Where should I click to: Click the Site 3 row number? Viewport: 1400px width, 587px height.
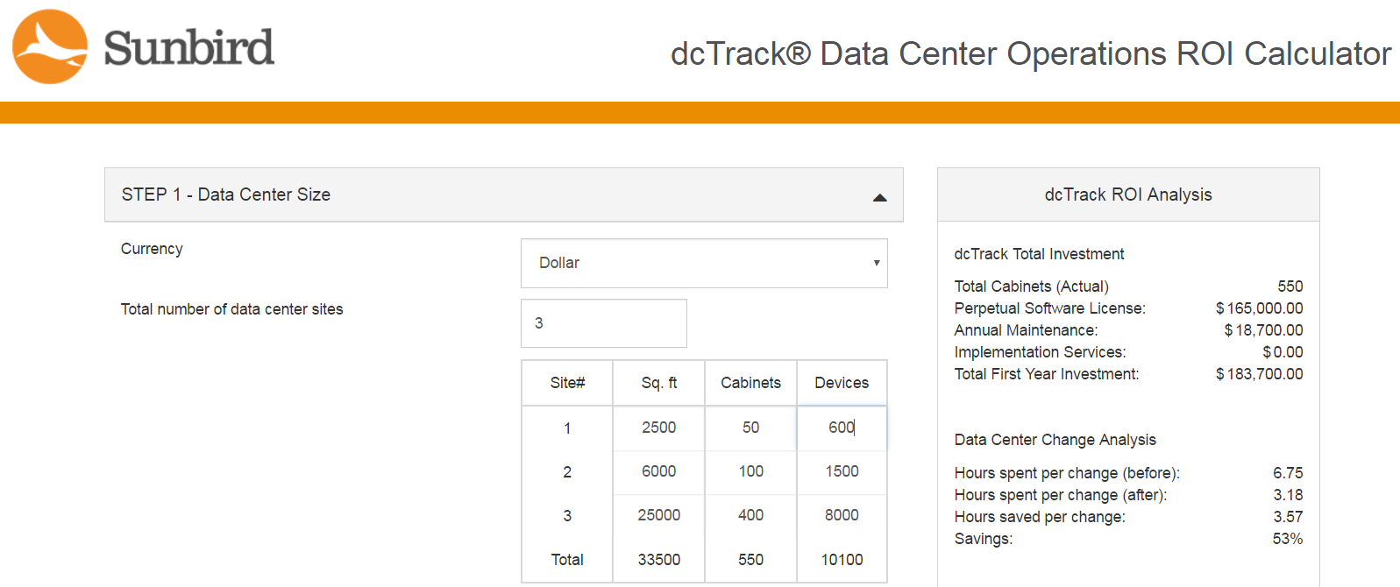(x=567, y=516)
